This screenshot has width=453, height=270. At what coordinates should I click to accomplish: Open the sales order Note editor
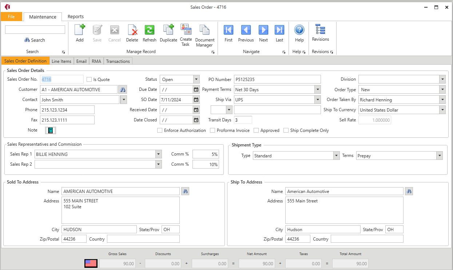click(51, 130)
